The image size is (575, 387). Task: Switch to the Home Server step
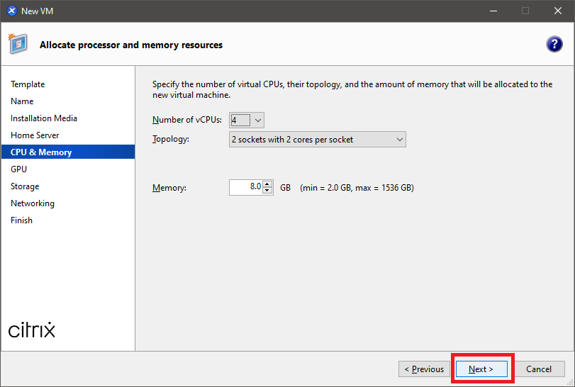[x=35, y=135]
